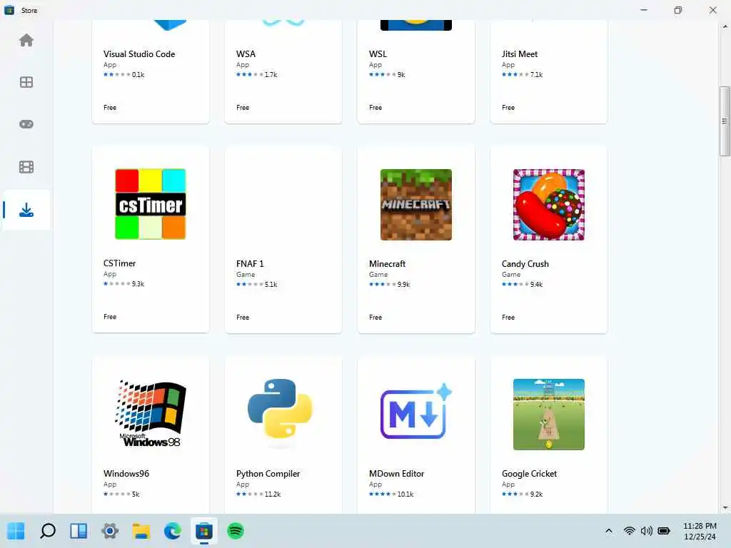The width and height of the screenshot is (731, 548).
Task: Launch Settings from the taskbar
Action: pyautogui.click(x=110, y=531)
